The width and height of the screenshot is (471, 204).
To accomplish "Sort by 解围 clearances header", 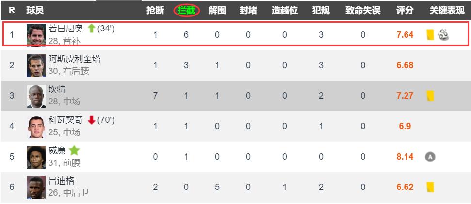I will (217, 10).
